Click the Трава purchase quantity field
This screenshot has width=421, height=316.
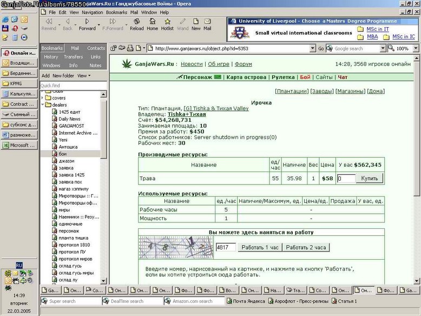point(346,178)
